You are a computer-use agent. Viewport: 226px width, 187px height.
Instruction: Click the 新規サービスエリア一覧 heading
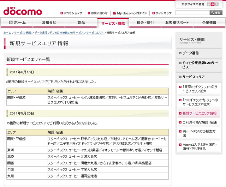[x=28, y=60]
